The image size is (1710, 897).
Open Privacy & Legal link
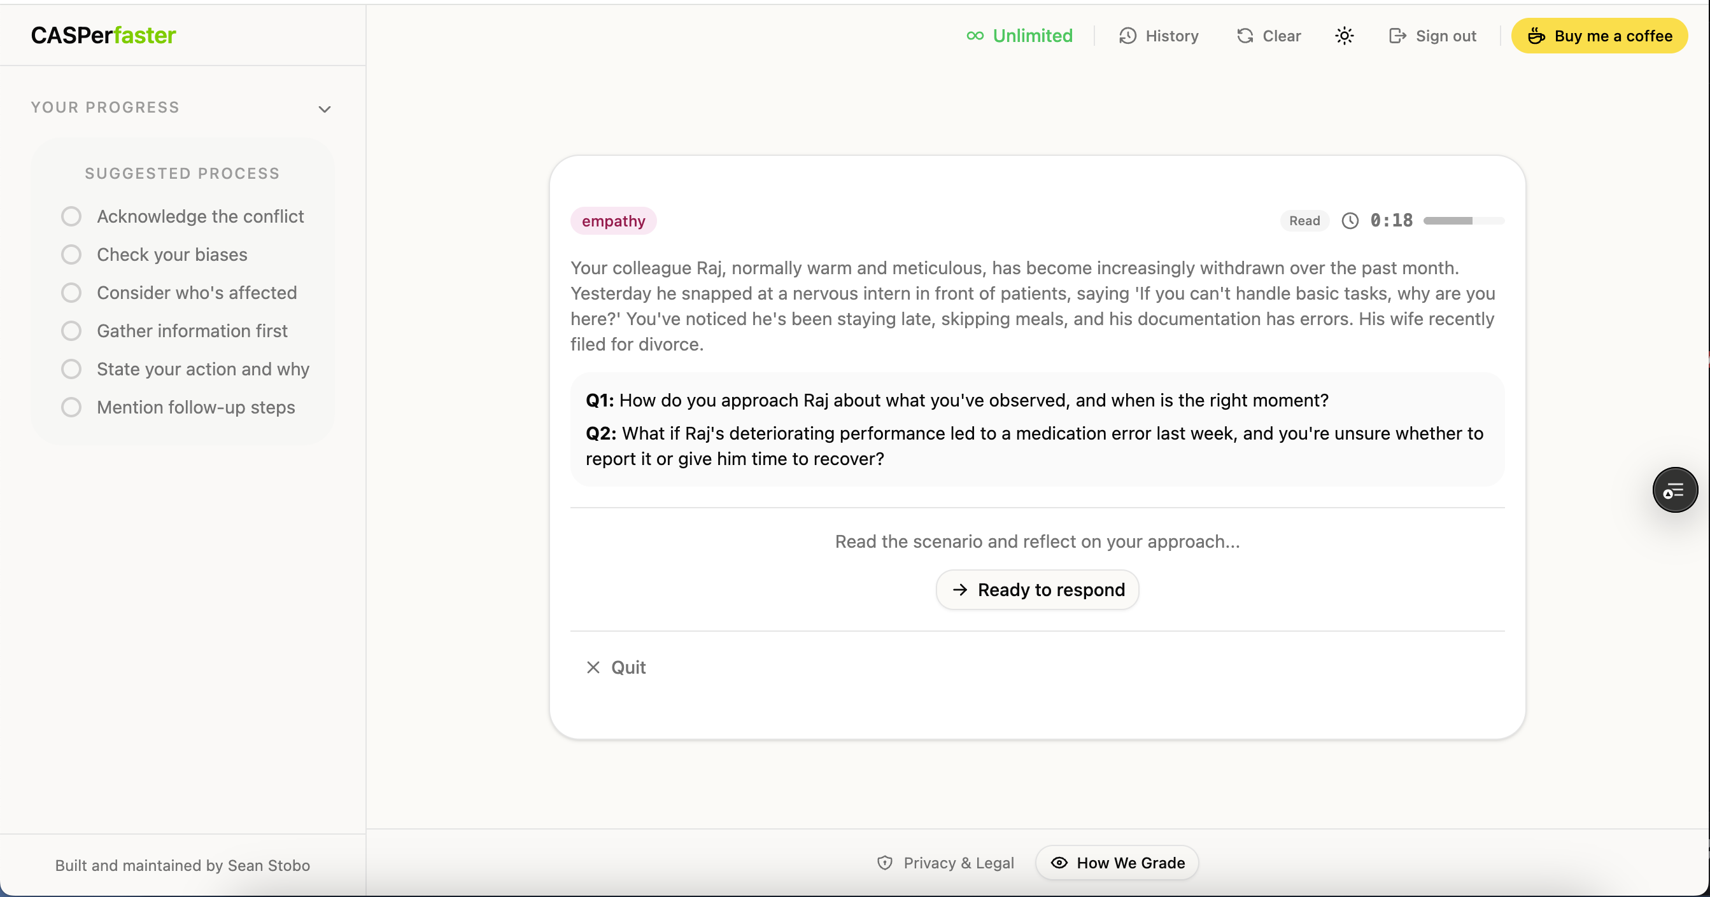(946, 863)
